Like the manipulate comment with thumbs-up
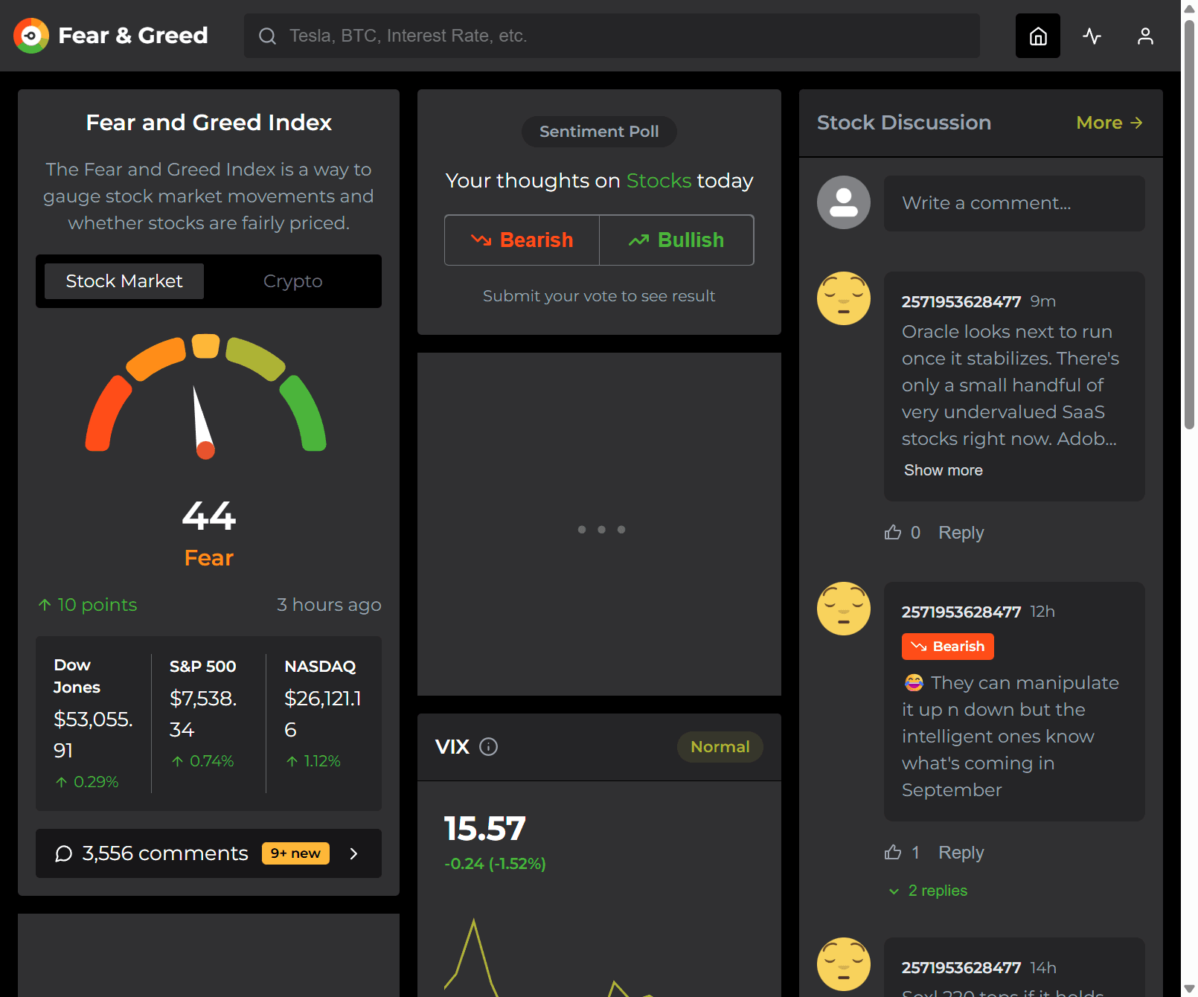Screen dimensions: 1198x997 tap(893, 852)
